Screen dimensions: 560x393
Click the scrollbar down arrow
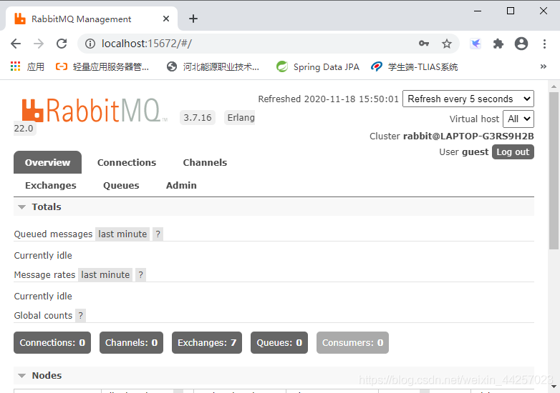point(554,387)
